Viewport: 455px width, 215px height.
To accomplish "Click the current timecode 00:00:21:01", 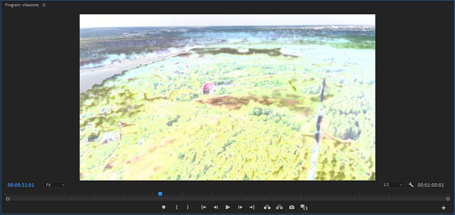I will point(21,185).
